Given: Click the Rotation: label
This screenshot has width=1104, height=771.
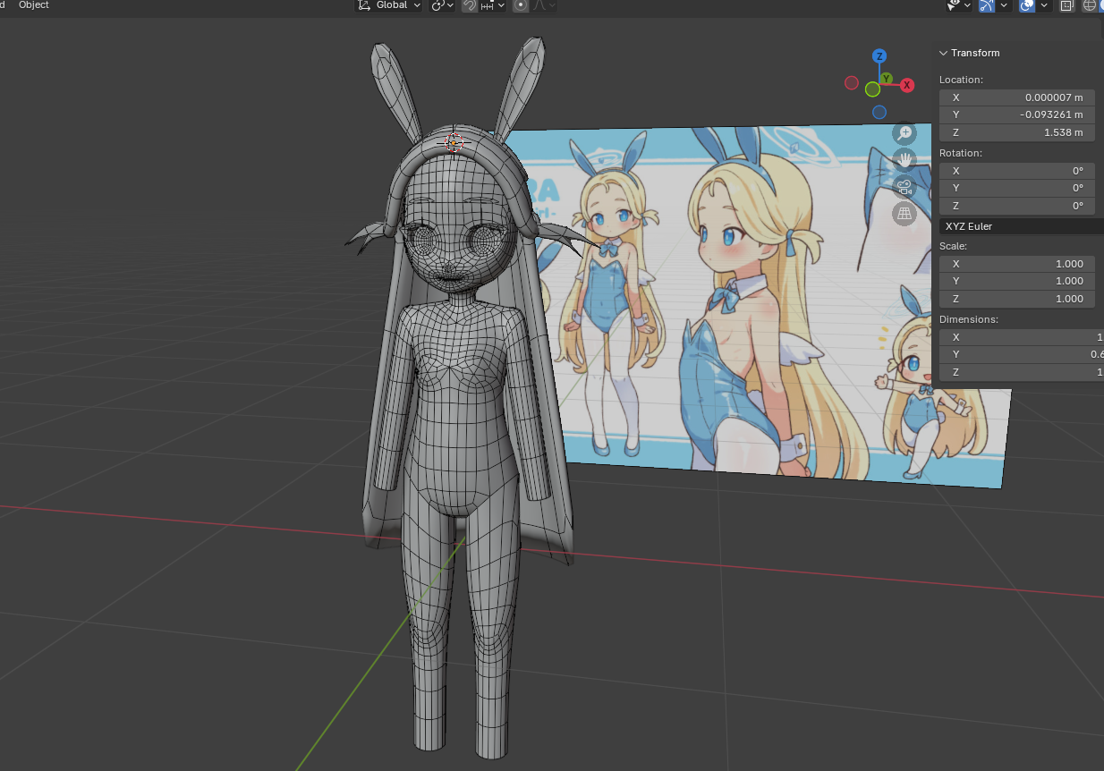Looking at the screenshot, I should 961,153.
